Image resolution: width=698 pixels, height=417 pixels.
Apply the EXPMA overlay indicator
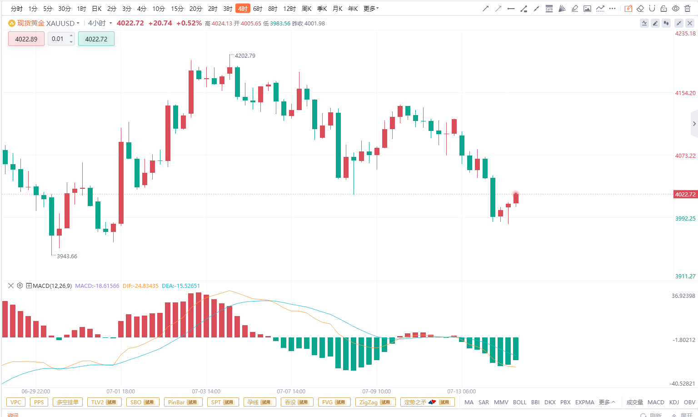tap(584, 402)
